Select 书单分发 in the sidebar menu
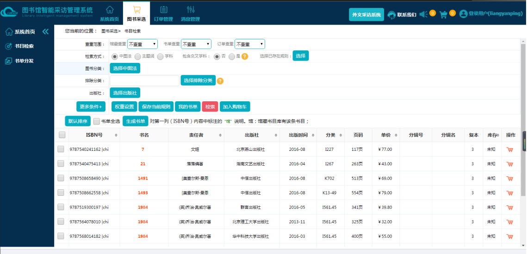 (x=24, y=61)
